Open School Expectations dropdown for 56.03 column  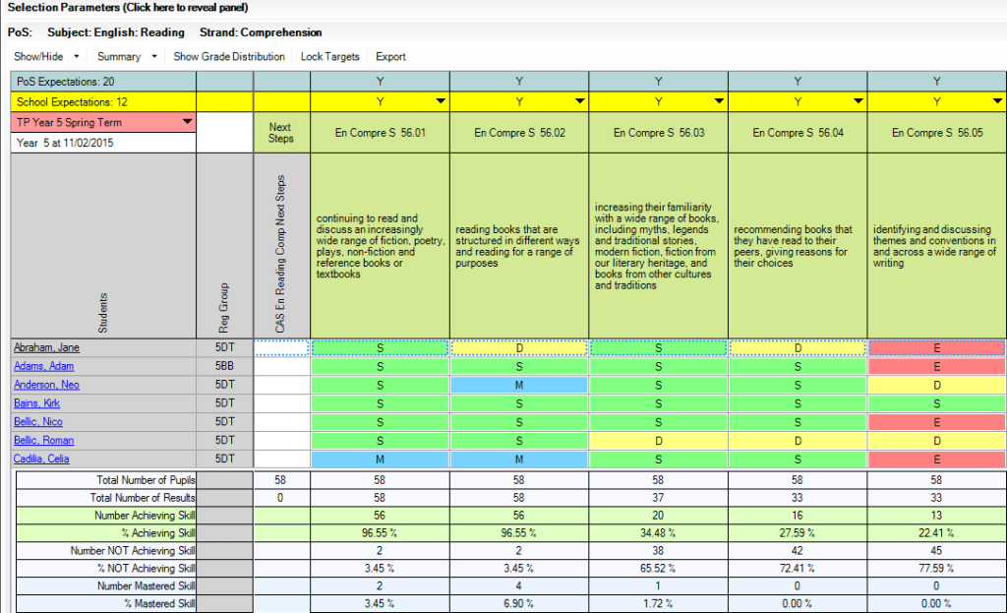click(x=719, y=101)
